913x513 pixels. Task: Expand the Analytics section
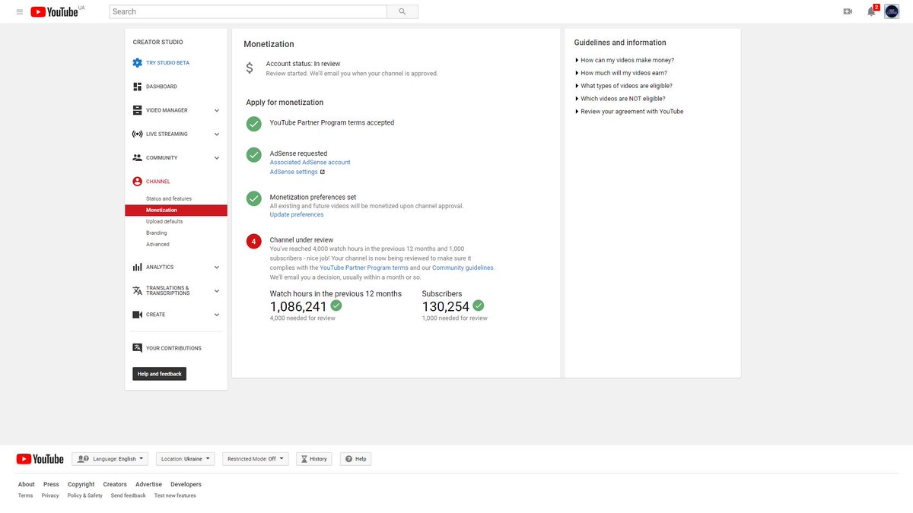(x=217, y=268)
